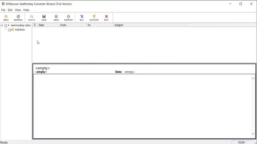257x144 pixels.
Task: Tick the mailbox checkbox
Action: tap(10, 30)
